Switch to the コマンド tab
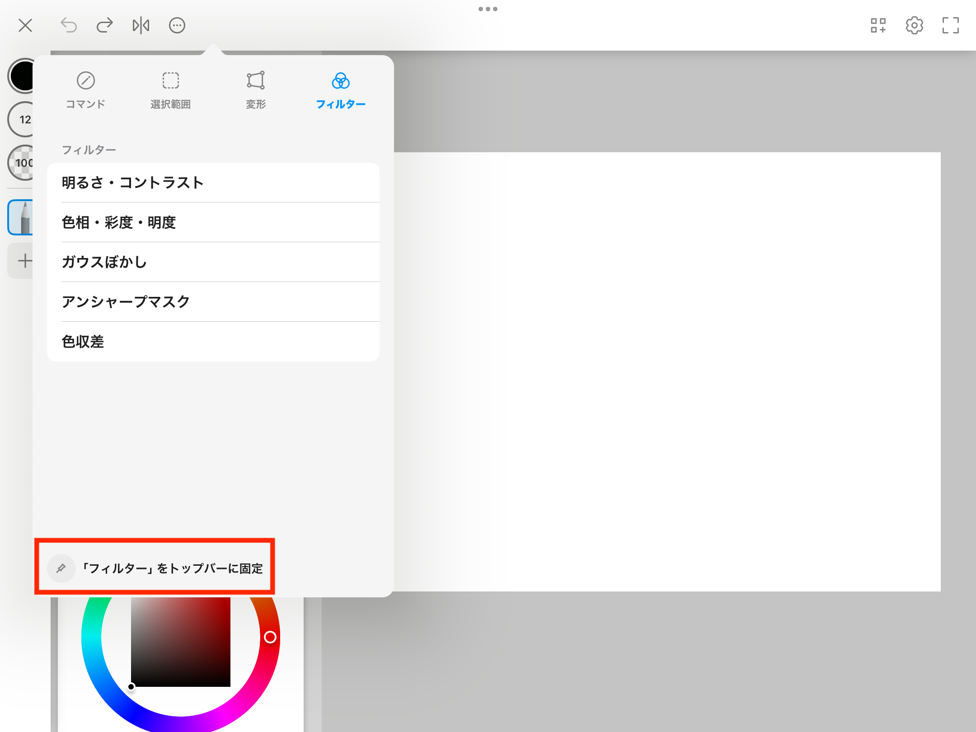976x732 pixels. [85, 90]
